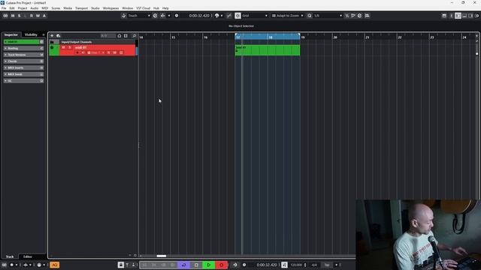The width and height of the screenshot is (481, 270).
Task: Toggle the snap to zero crossing icon
Action: [228, 16]
